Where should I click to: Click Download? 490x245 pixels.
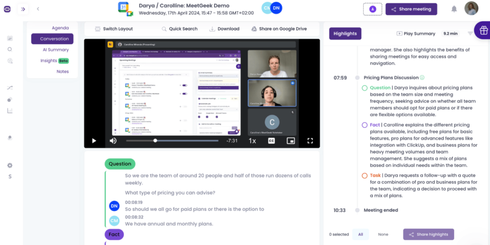pos(224,29)
